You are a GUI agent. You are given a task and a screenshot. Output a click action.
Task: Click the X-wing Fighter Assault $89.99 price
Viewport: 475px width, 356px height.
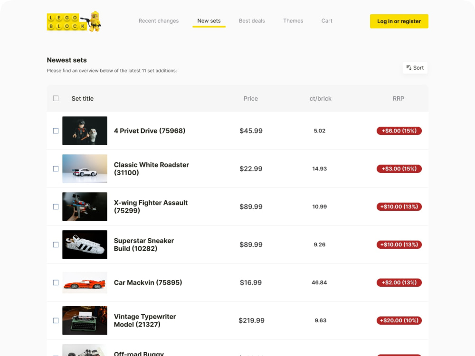click(251, 206)
